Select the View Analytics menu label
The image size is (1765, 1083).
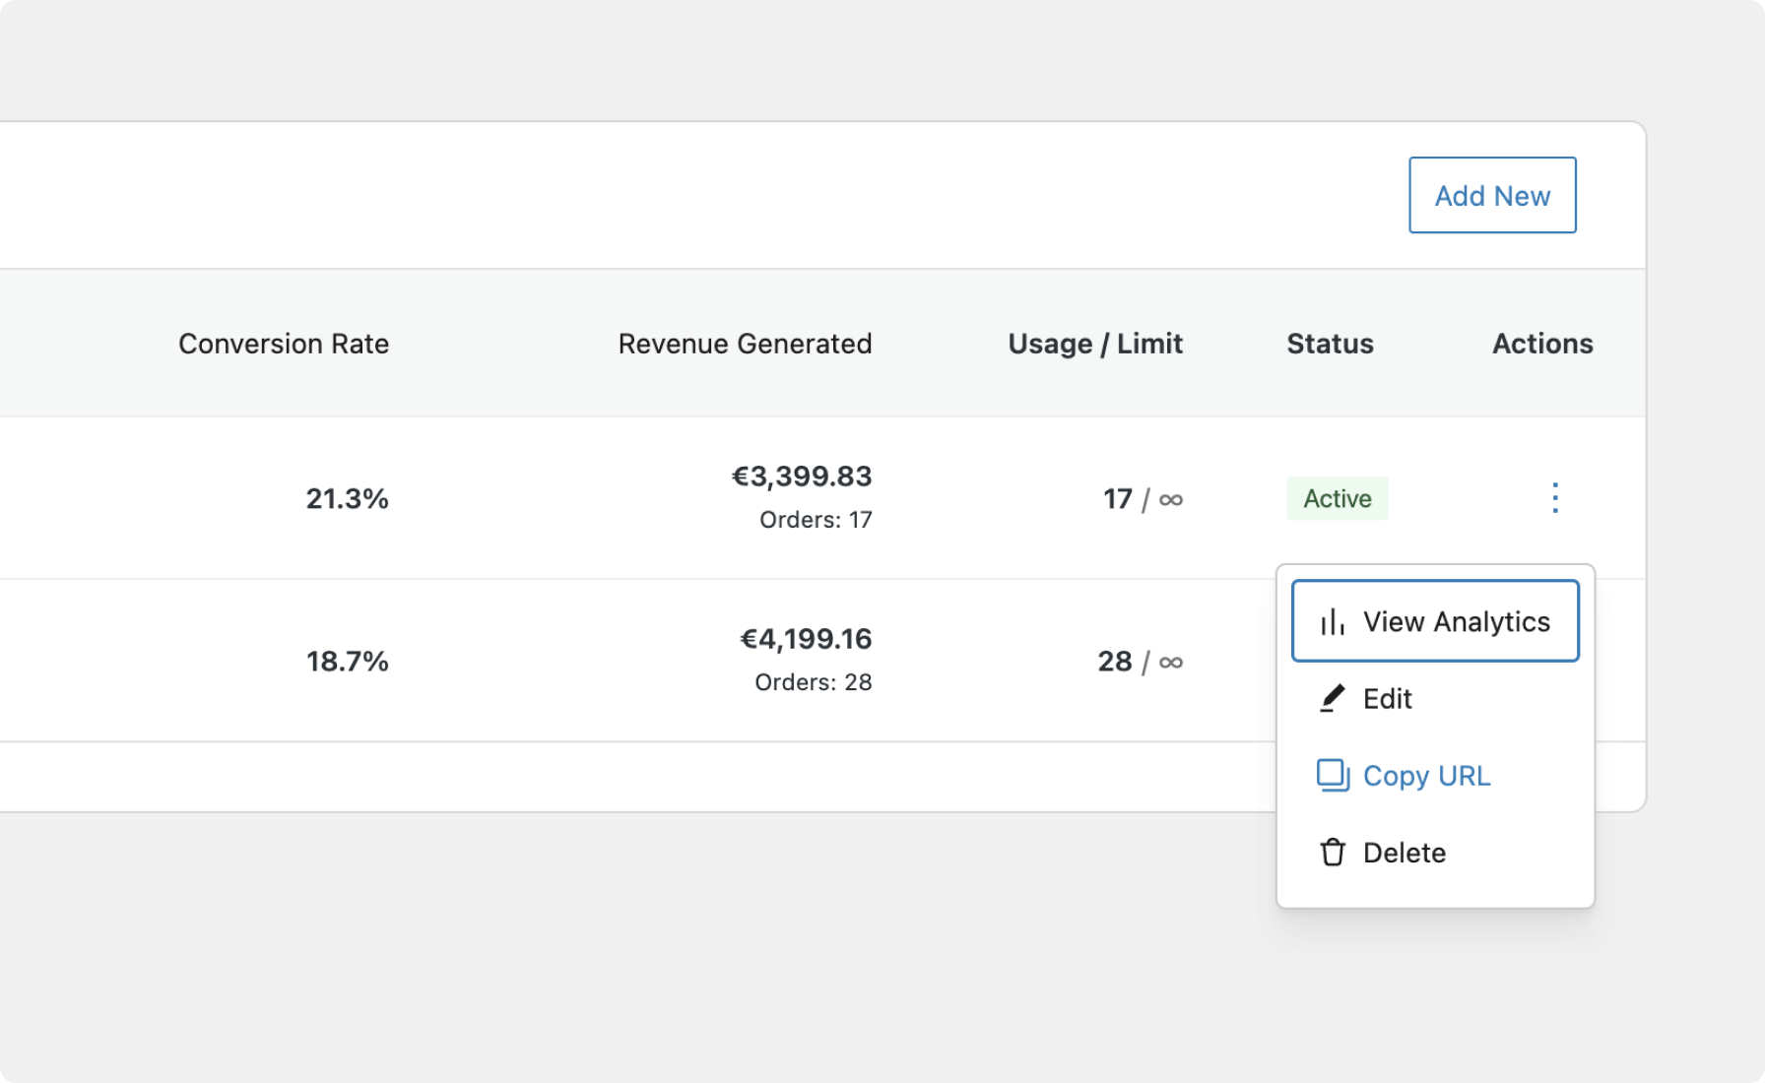(1456, 622)
